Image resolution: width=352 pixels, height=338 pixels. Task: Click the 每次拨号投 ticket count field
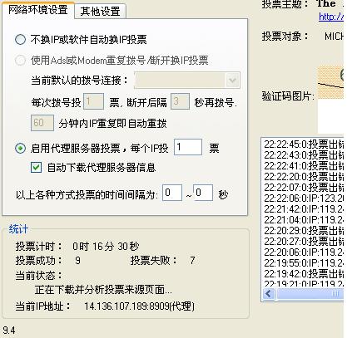[93, 101]
